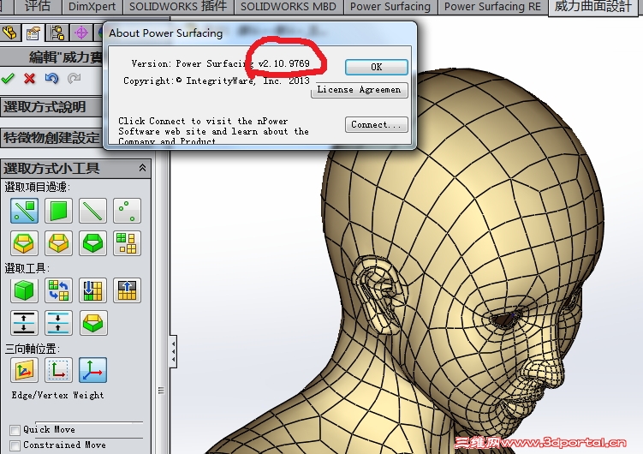Viewport: 643px width, 454px height.
Task: Click the green cube select-all tool
Action: [24, 290]
